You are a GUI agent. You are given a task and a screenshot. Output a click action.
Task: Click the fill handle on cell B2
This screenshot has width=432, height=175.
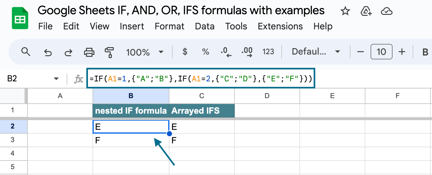pyautogui.click(x=169, y=133)
